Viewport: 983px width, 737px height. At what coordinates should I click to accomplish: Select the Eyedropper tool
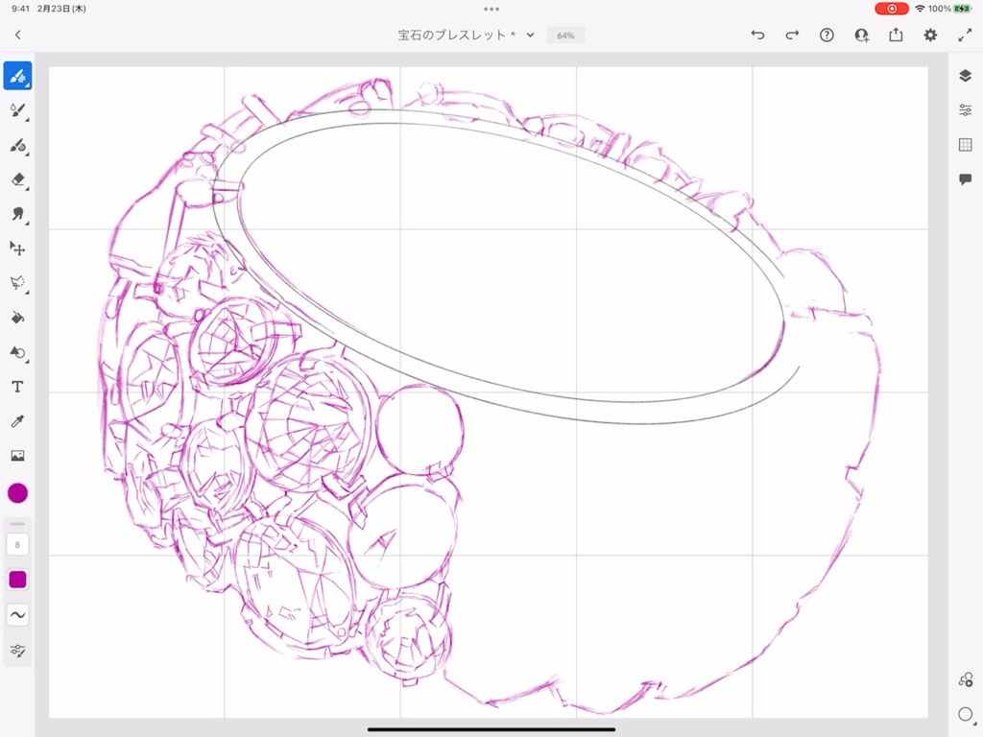[17, 421]
